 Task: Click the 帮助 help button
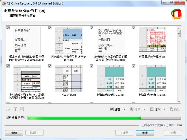point(14,133)
